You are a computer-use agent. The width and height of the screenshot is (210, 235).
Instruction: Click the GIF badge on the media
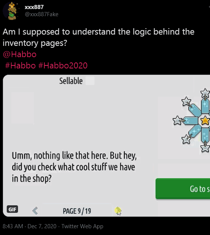click(x=12, y=209)
